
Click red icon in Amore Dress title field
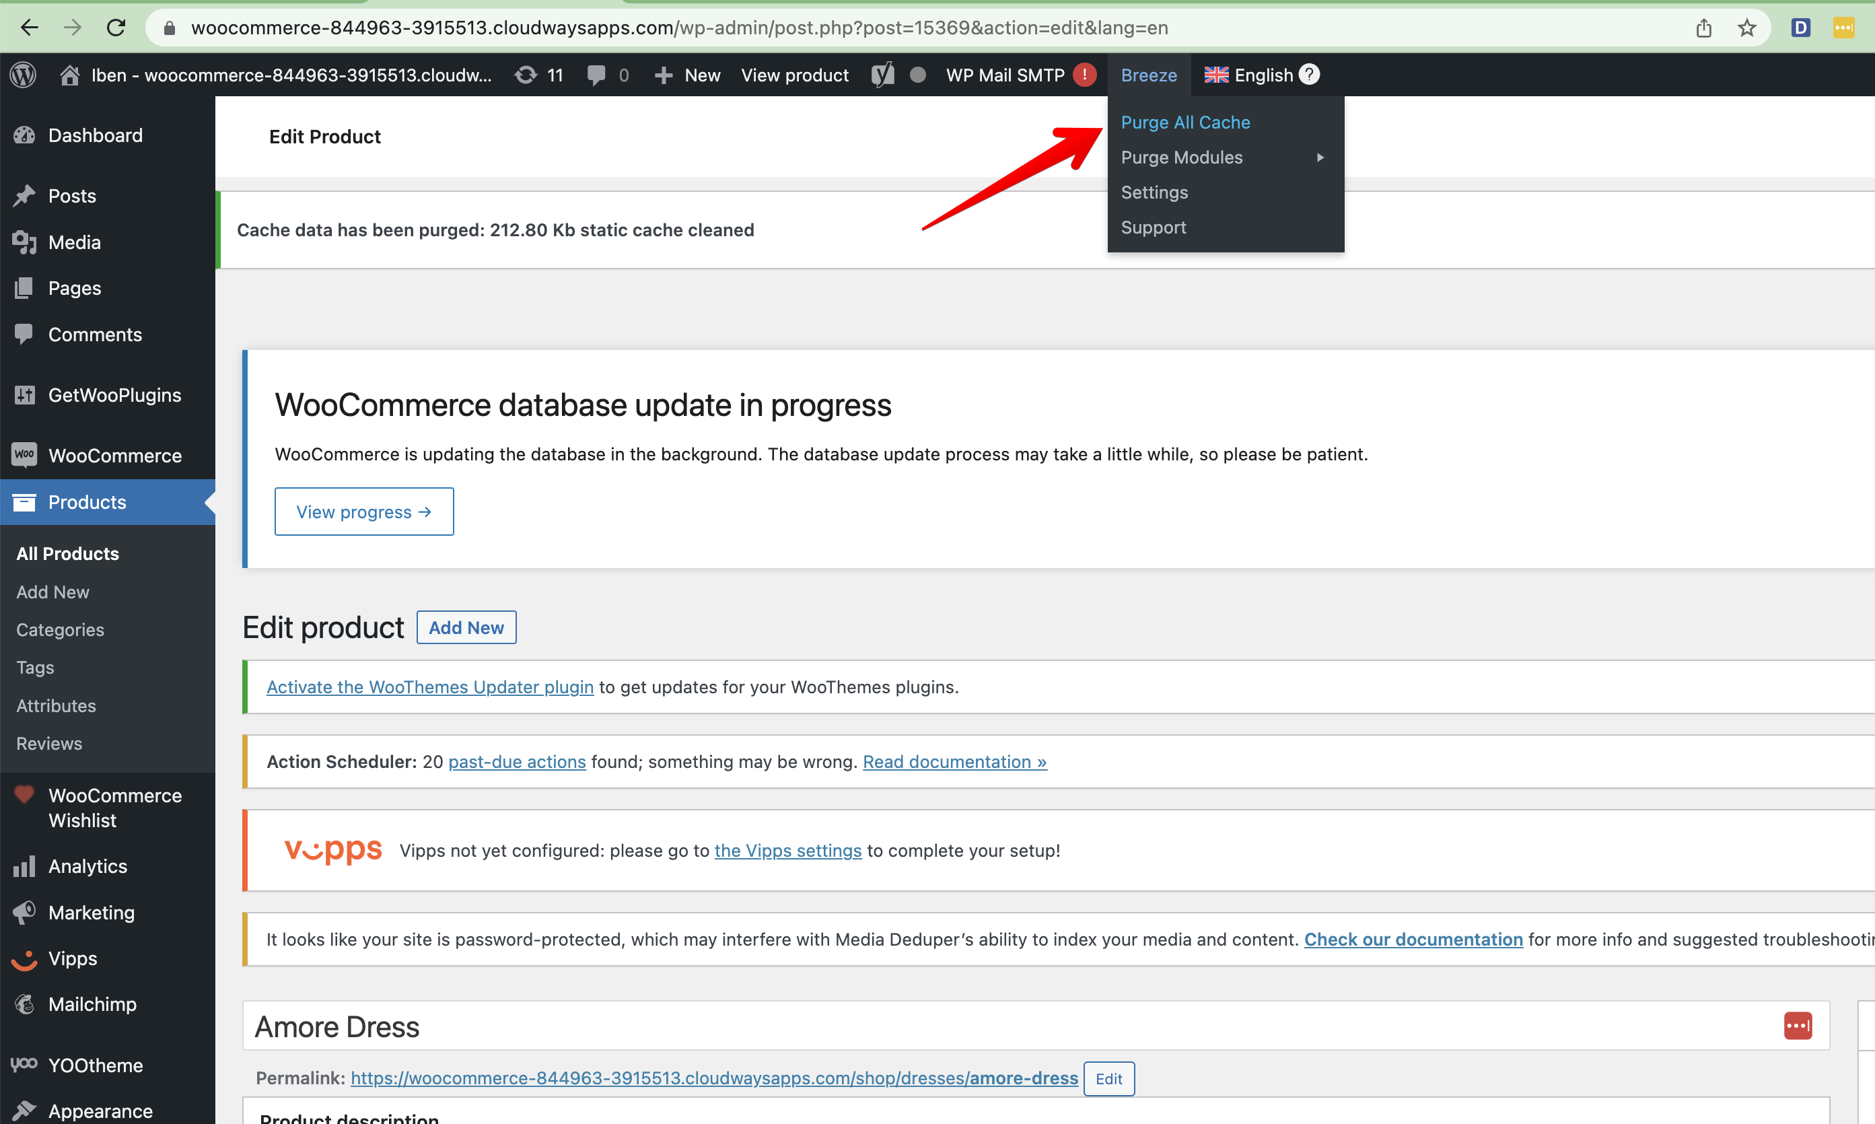[x=1798, y=1026]
